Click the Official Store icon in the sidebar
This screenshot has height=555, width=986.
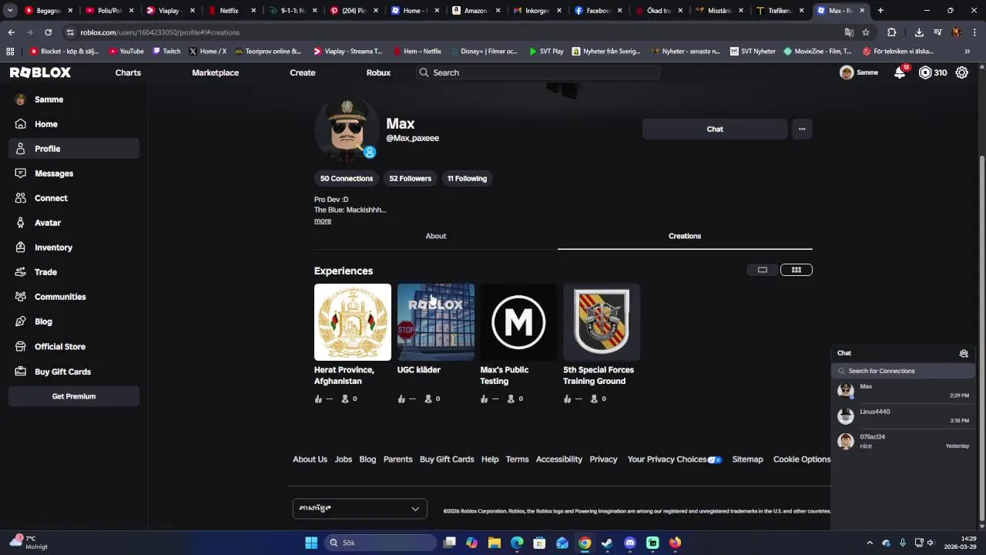(x=21, y=347)
